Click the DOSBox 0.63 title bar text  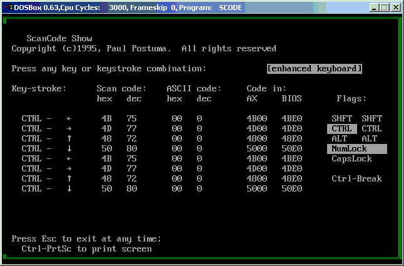(128, 8)
